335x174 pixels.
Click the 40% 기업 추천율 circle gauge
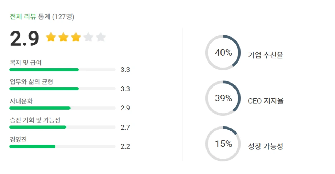click(x=223, y=53)
